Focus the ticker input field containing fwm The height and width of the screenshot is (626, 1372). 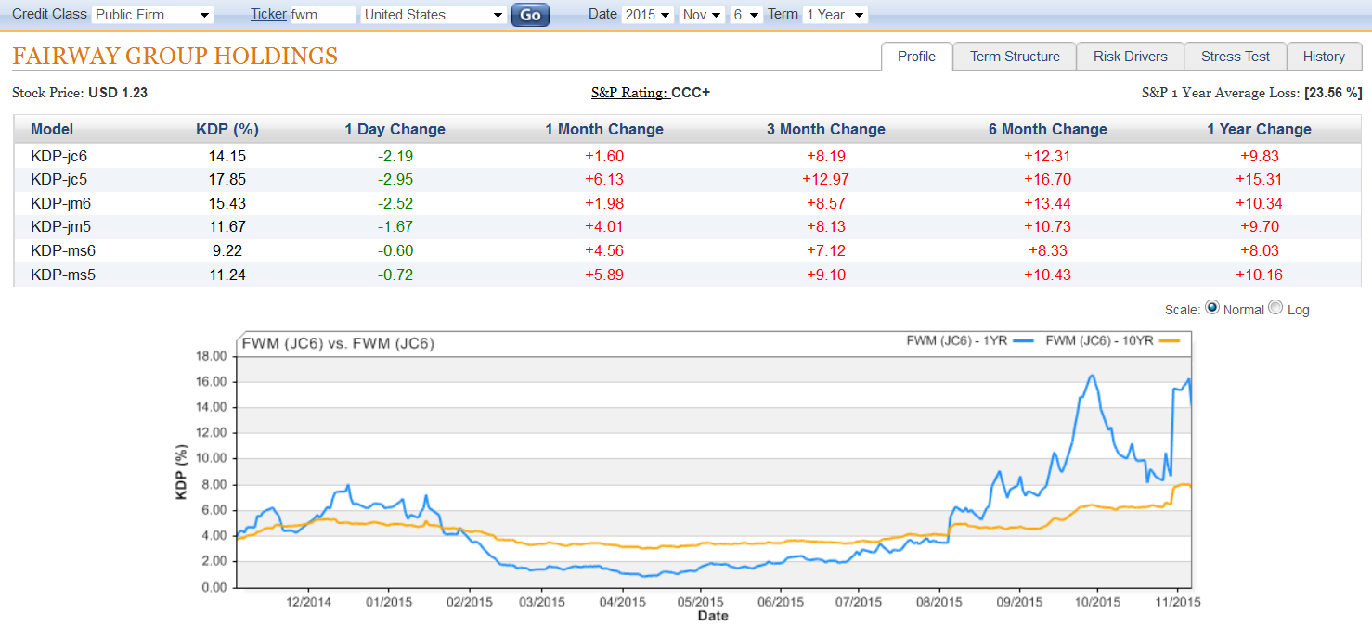point(323,15)
